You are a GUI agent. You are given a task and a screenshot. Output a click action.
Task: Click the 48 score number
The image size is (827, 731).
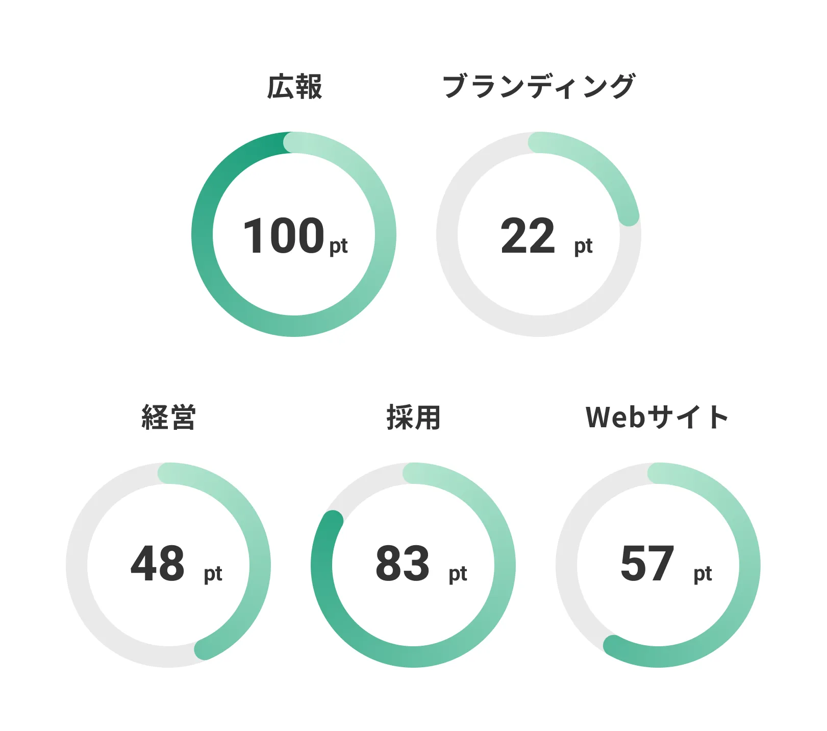pyautogui.click(x=158, y=564)
